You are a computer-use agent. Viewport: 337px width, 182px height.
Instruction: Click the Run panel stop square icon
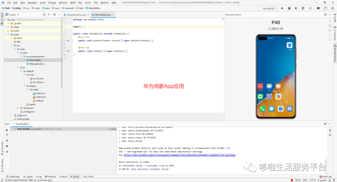(7, 135)
